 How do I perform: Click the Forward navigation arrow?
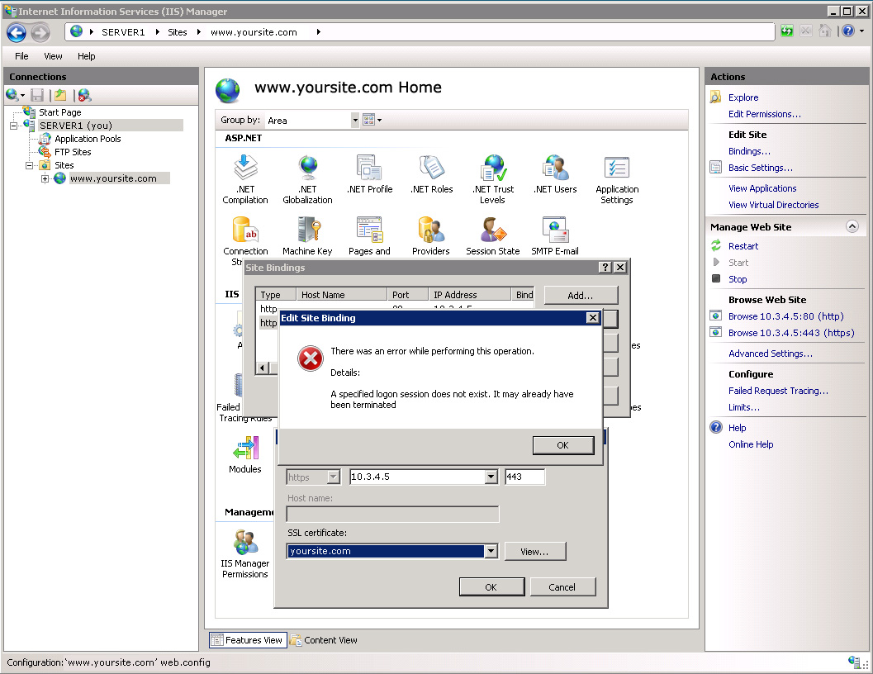tap(40, 33)
